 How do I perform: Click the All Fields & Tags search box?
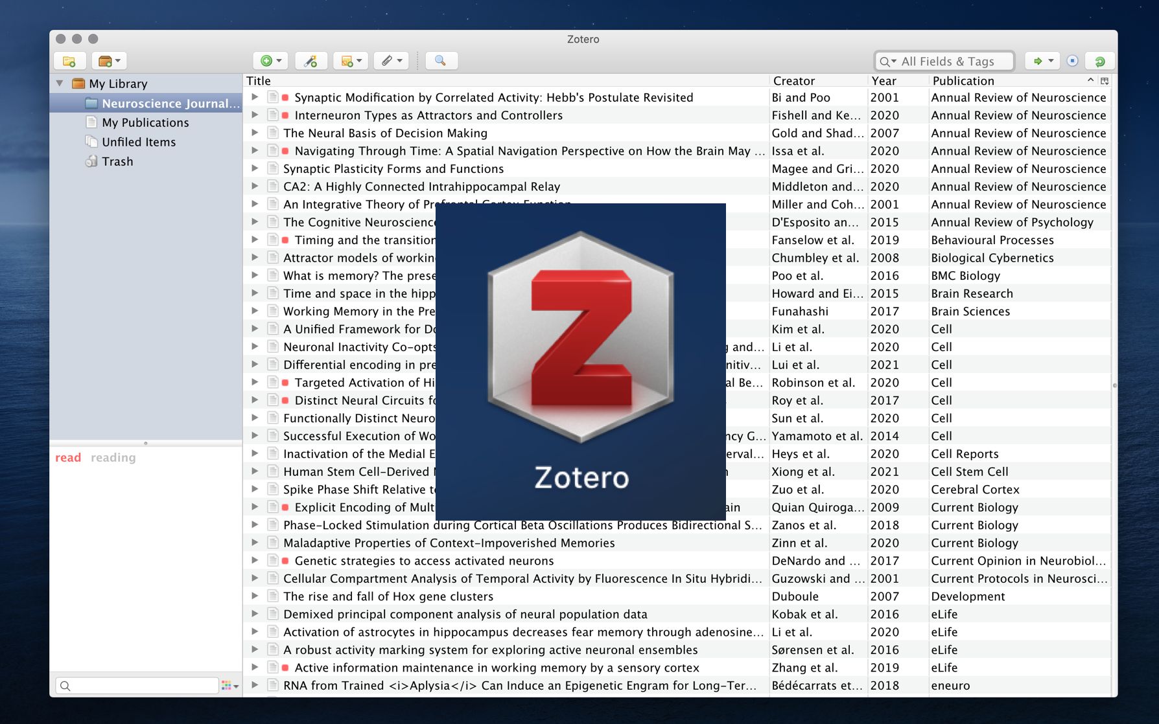[944, 62]
